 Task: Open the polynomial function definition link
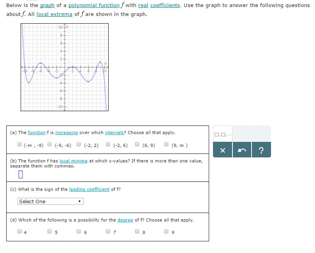click(x=94, y=5)
